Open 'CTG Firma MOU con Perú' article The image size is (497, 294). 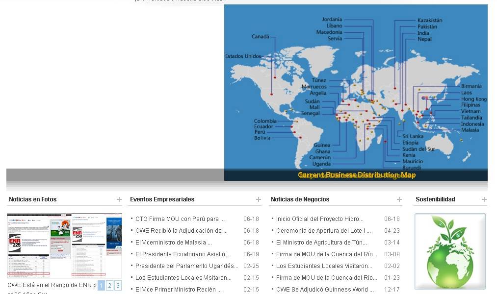pos(180,219)
